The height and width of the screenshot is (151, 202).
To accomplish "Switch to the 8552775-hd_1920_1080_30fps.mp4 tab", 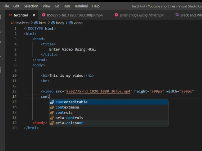I will (x=75, y=15).
